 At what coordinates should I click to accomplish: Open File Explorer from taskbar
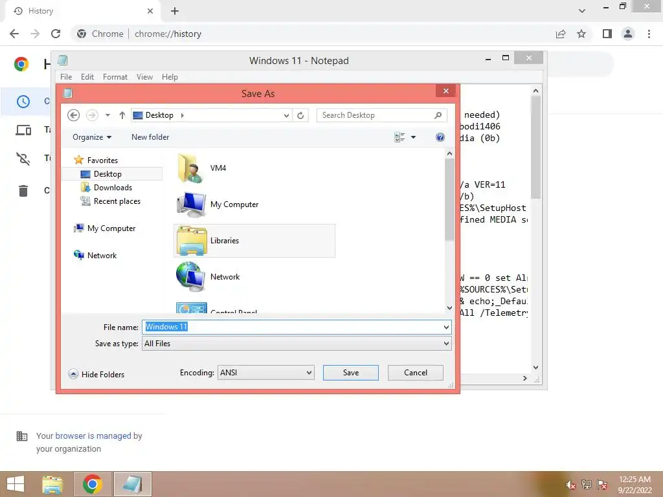[52, 484]
